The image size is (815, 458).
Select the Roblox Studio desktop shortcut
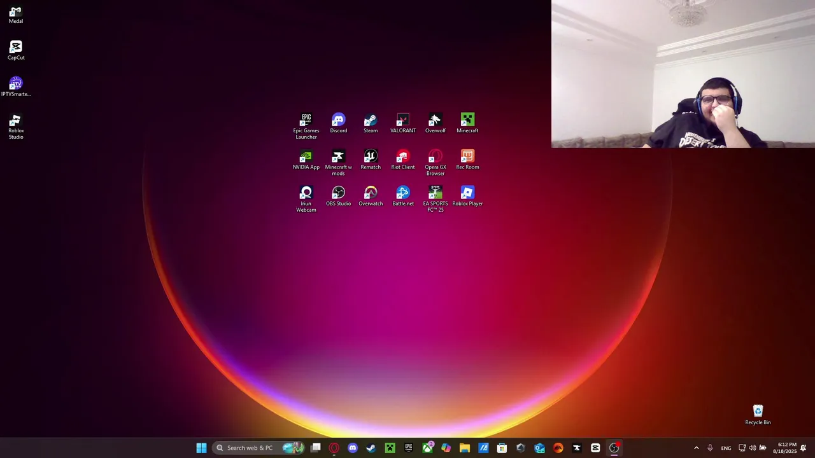(x=16, y=127)
